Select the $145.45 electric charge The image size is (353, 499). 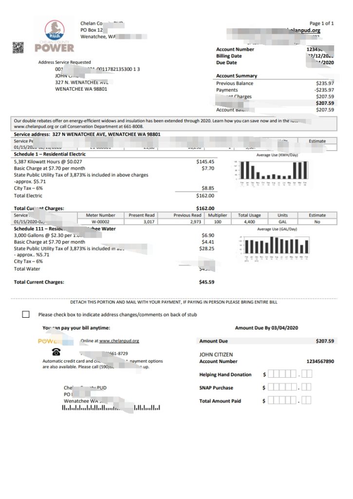205,161
